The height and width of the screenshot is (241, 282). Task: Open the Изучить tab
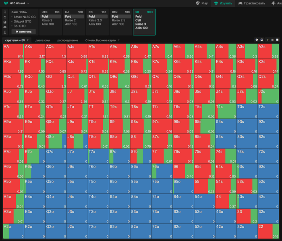(x=223, y=3)
